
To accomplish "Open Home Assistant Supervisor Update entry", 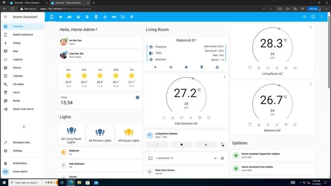I will coord(273,156).
